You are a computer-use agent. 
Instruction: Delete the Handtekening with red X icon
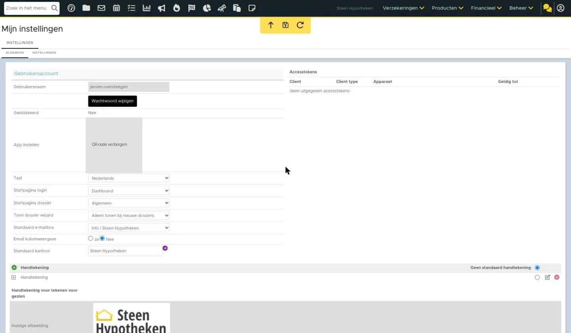click(x=557, y=277)
